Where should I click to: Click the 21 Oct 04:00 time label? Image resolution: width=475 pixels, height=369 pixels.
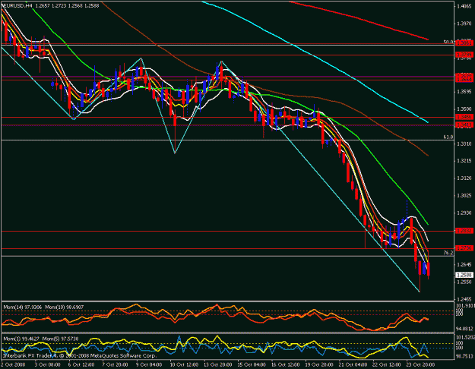pyautogui.click(x=353, y=364)
